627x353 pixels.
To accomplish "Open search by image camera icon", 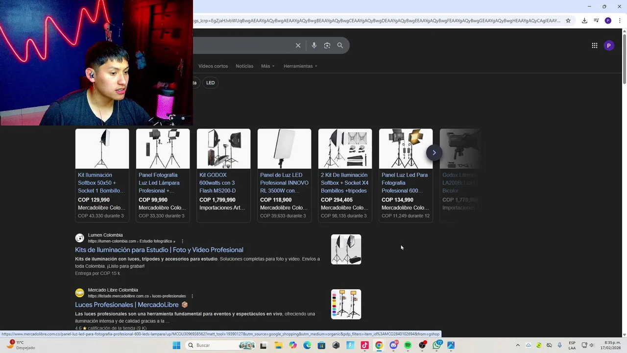I will click(x=327, y=46).
